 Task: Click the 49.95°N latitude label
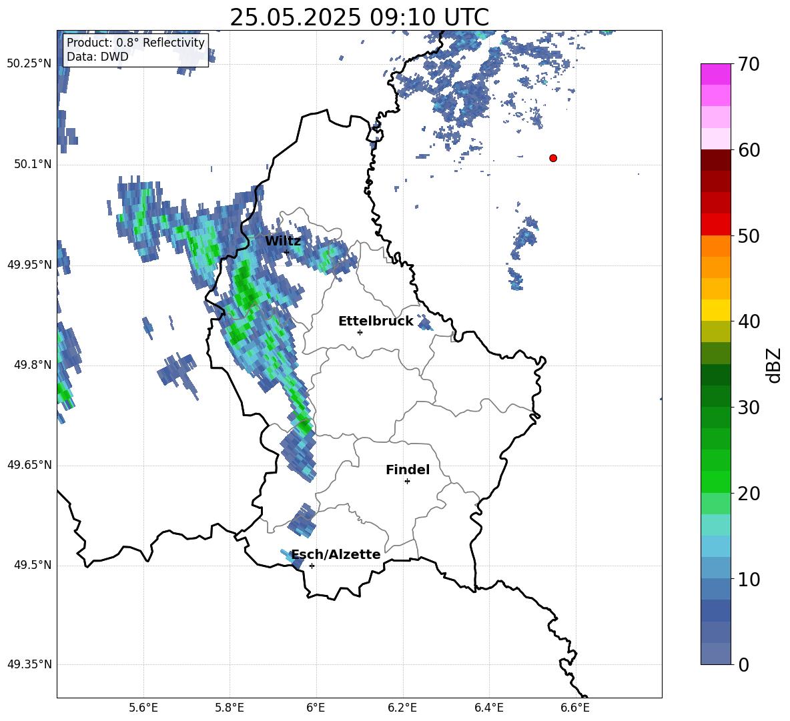pos(29,265)
